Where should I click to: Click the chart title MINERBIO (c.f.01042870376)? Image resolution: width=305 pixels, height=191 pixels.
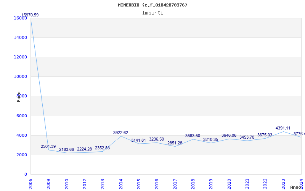point(152,5)
